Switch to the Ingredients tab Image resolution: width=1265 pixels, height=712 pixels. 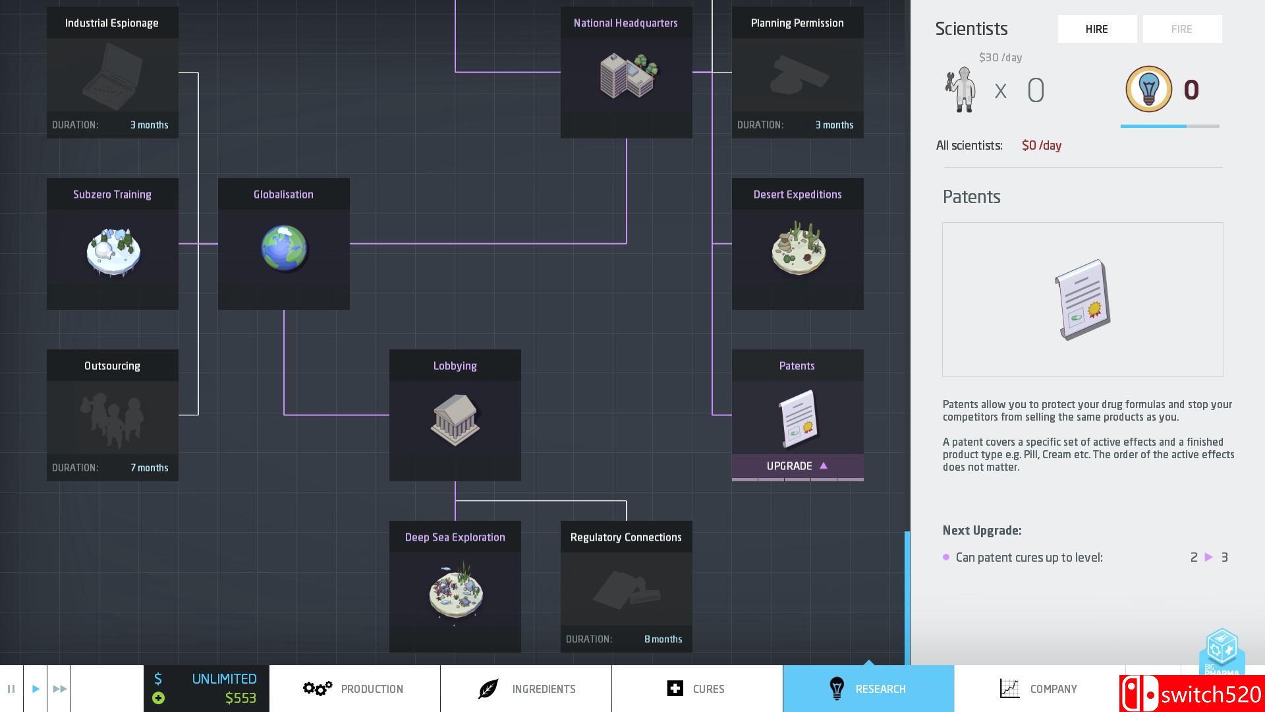(526, 689)
